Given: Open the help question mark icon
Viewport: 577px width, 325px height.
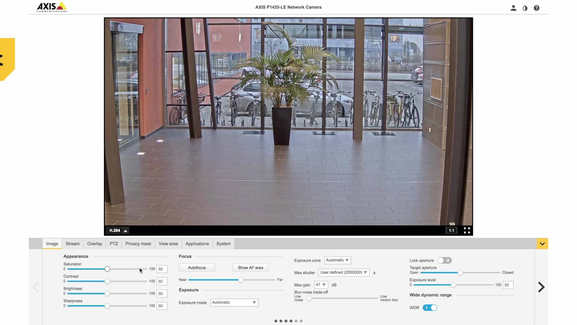Looking at the screenshot, I should coord(536,8).
